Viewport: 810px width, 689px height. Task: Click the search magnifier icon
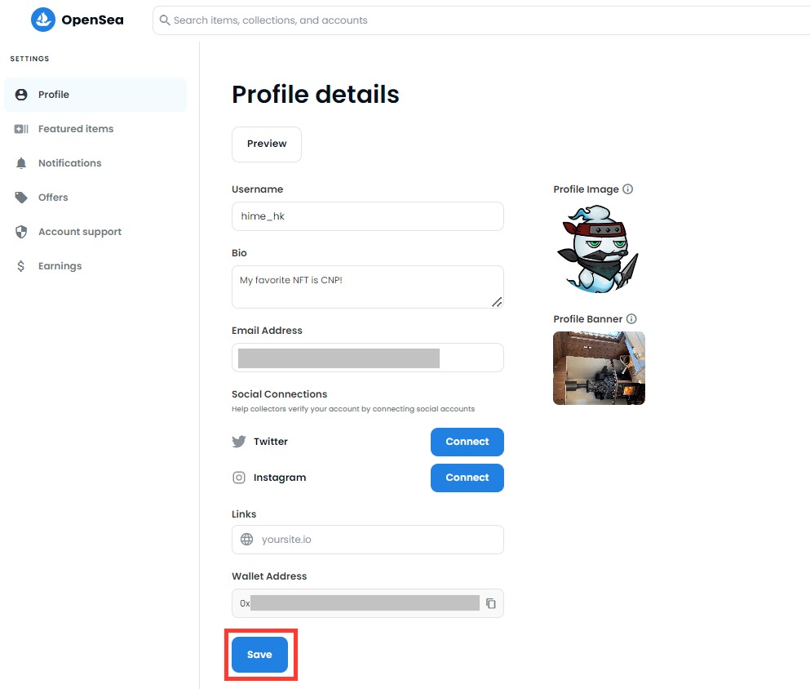(x=165, y=20)
